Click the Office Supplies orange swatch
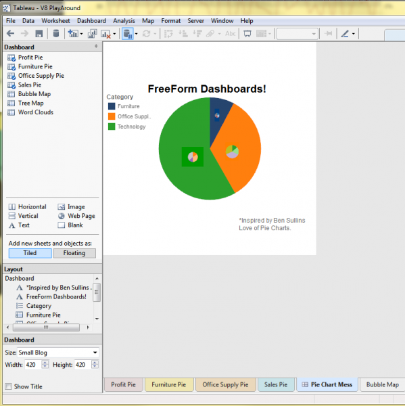 (112, 116)
